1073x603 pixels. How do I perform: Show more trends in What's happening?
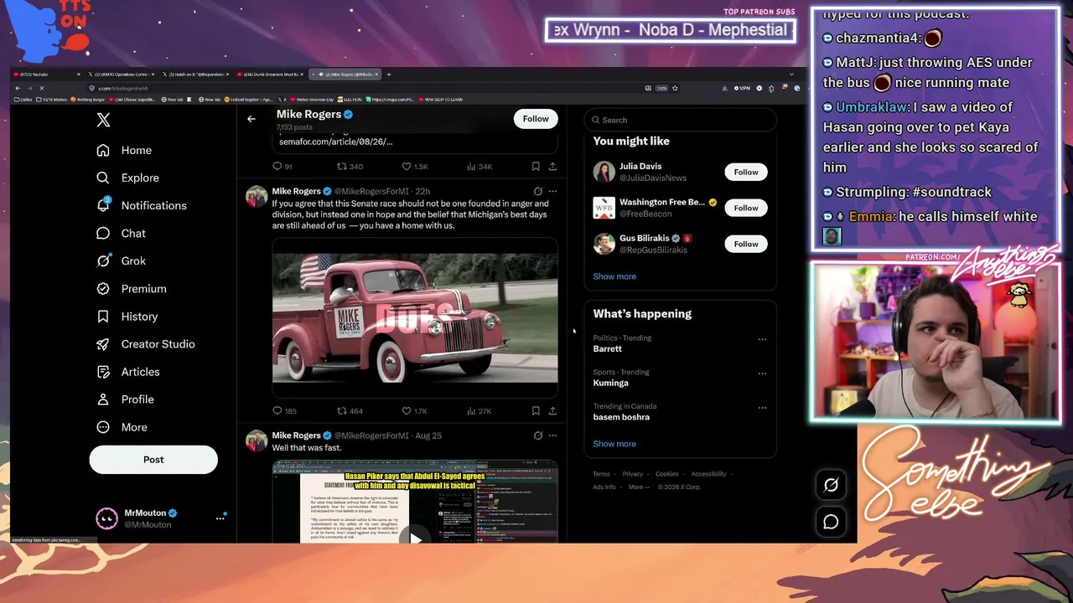point(614,444)
